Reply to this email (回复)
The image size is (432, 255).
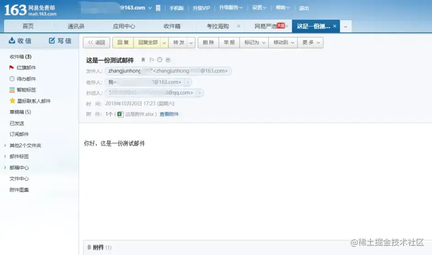pos(123,43)
